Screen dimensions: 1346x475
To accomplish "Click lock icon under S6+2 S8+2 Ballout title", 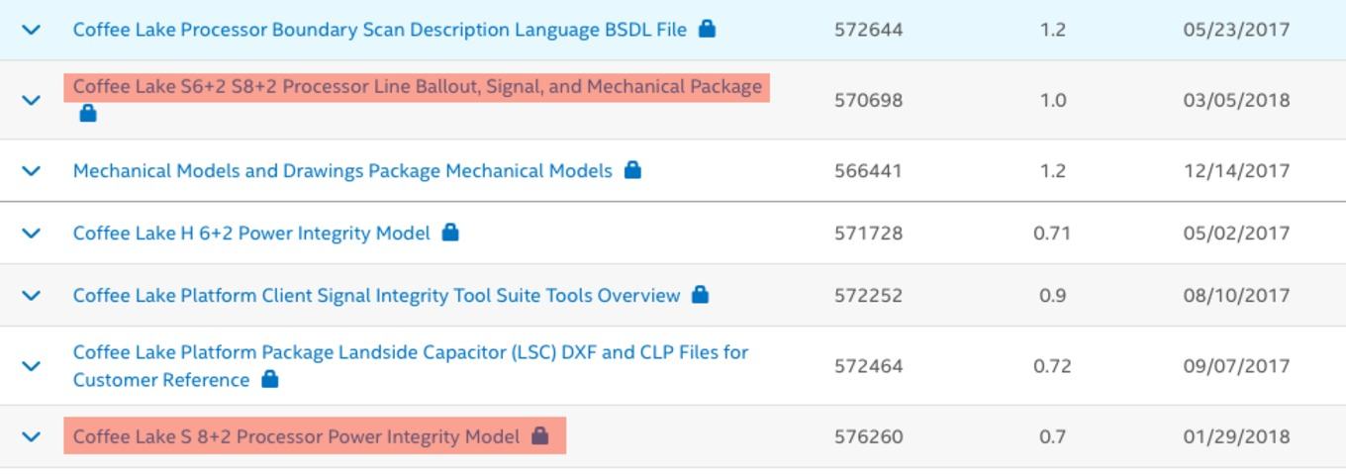I will click(x=88, y=114).
